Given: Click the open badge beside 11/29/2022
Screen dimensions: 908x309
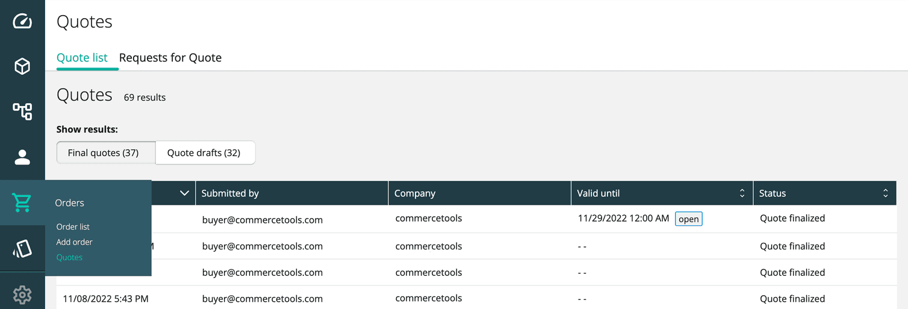Looking at the screenshot, I should coord(688,219).
